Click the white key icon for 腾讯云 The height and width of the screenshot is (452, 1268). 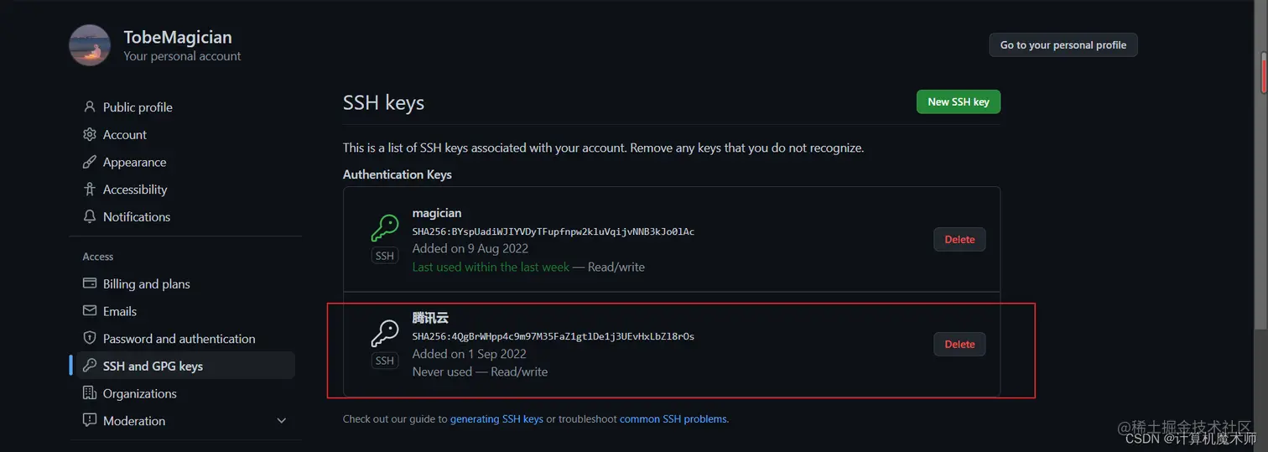coord(385,333)
